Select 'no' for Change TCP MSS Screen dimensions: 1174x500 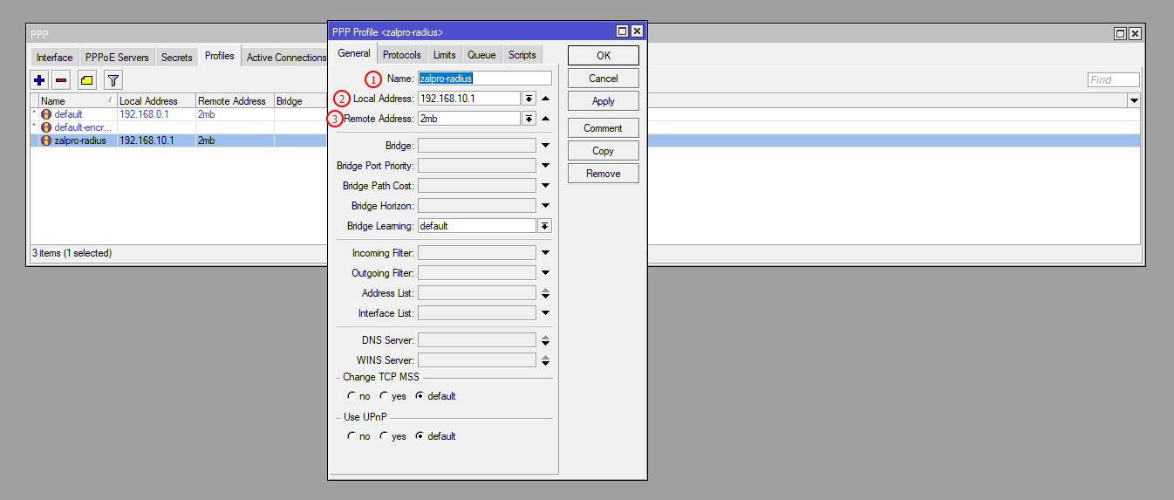[x=352, y=396]
